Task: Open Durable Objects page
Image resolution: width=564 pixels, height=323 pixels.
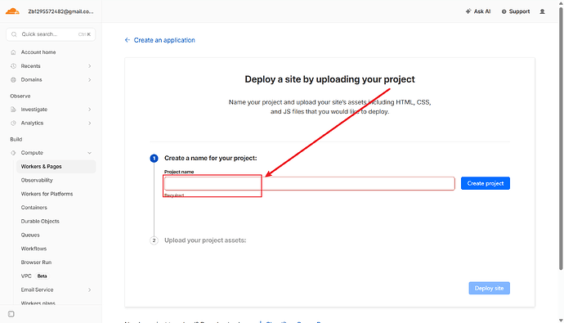Action: (x=40, y=222)
